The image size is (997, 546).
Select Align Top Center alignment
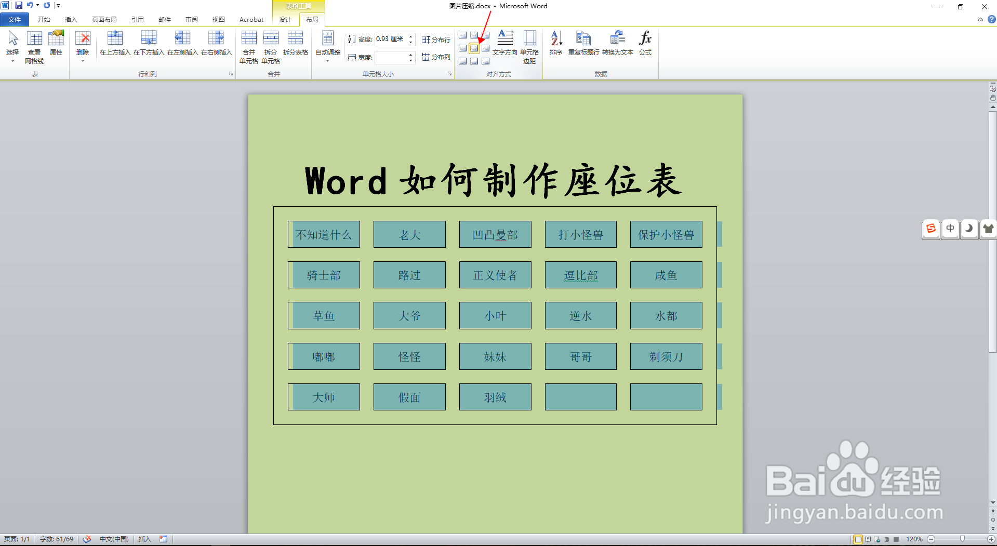coord(474,35)
